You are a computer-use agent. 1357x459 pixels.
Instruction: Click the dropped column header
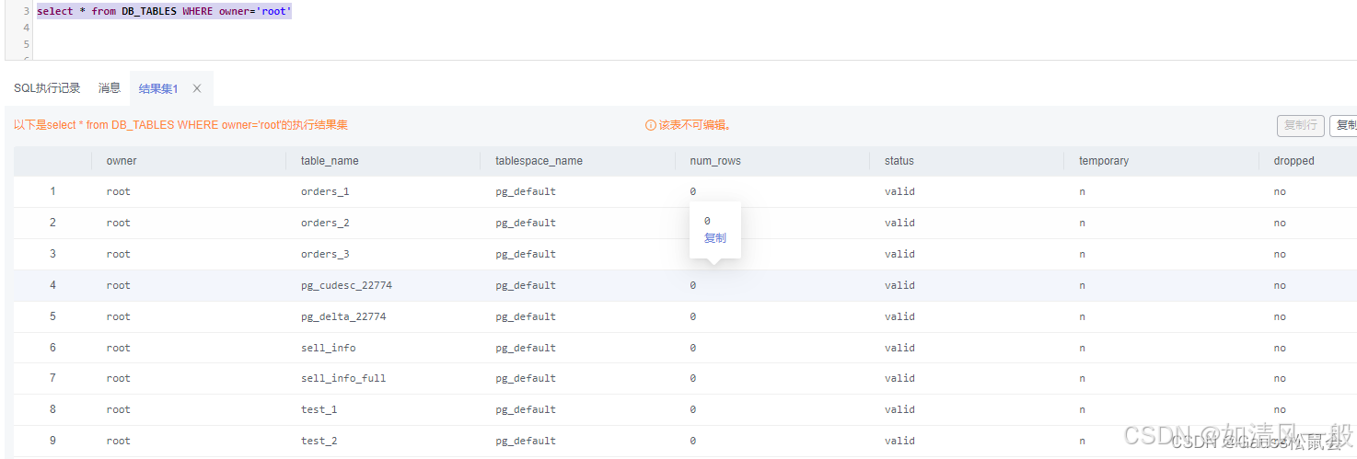[1293, 161]
